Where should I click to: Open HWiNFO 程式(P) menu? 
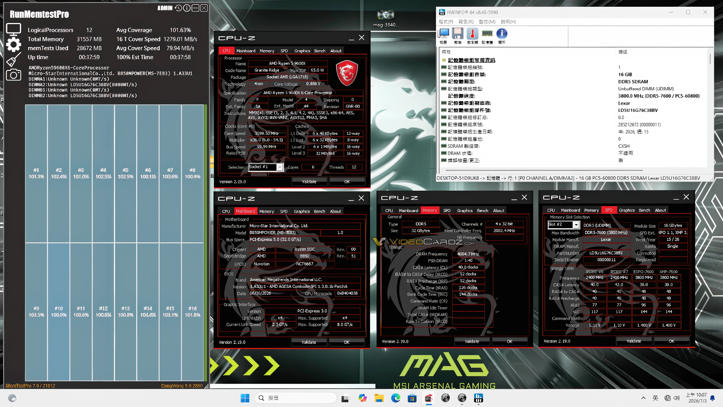(446, 22)
